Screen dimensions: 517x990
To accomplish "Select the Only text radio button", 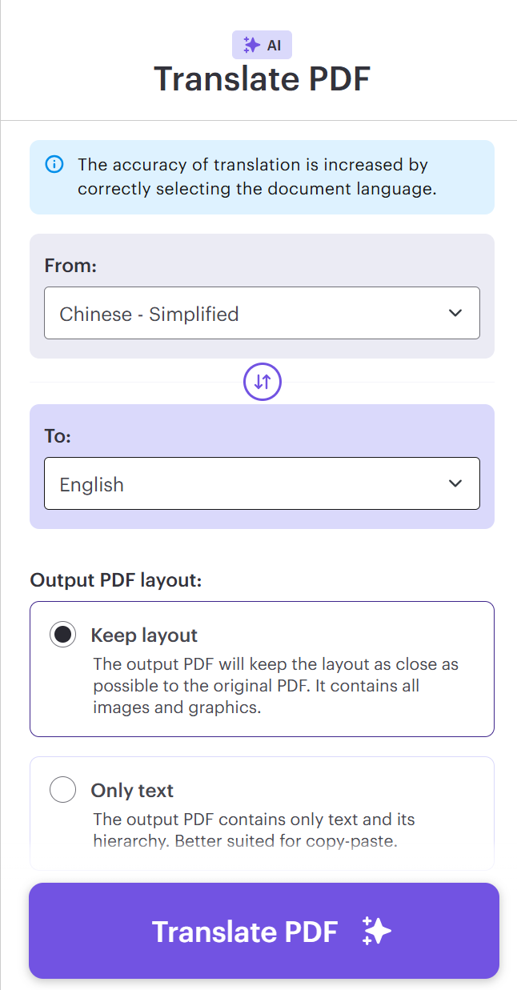I will click(x=62, y=790).
